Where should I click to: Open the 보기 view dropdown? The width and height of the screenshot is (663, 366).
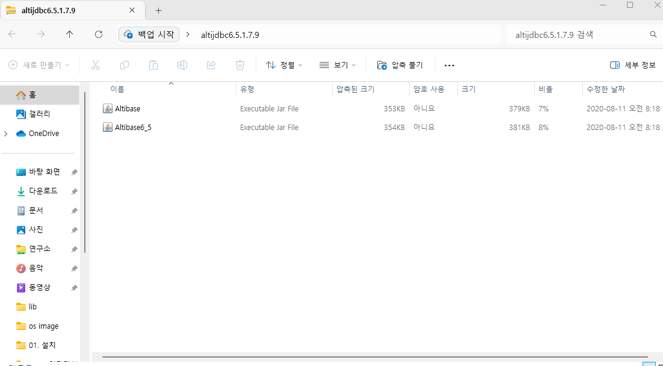pyautogui.click(x=338, y=65)
